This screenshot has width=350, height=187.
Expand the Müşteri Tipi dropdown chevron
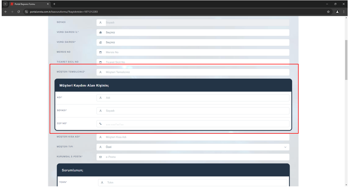285,147
